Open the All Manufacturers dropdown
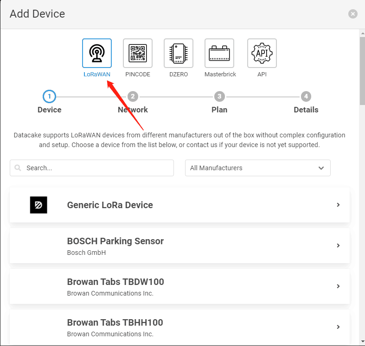Screen dimensions: 365x346 tap(258, 168)
